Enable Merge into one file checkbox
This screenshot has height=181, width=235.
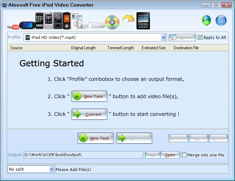pos(184,155)
